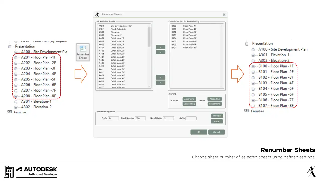Move selected sheet right with > arrow
The height and width of the screenshot is (181, 321).
tap(160, 47)
